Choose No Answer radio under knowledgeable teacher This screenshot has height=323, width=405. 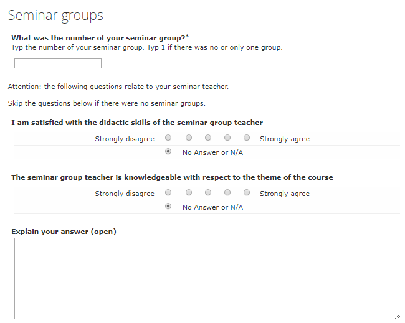point(168,206)
